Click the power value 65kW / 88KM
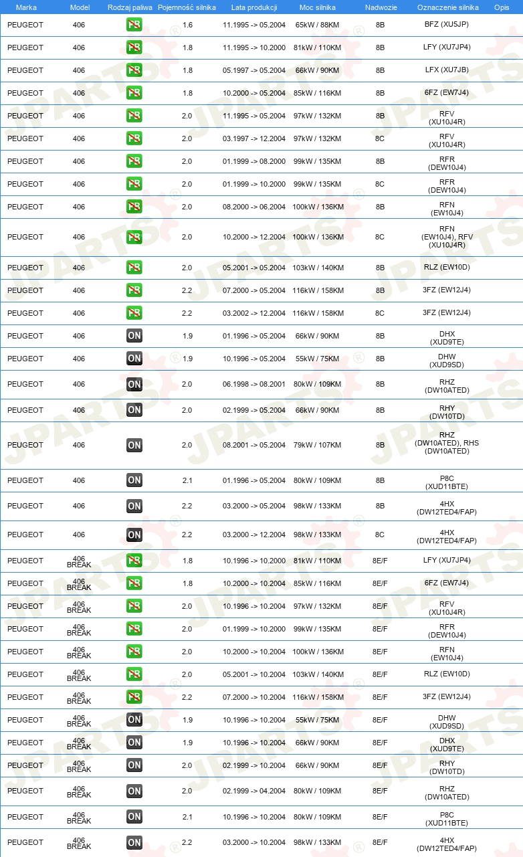 coord(317,25)
